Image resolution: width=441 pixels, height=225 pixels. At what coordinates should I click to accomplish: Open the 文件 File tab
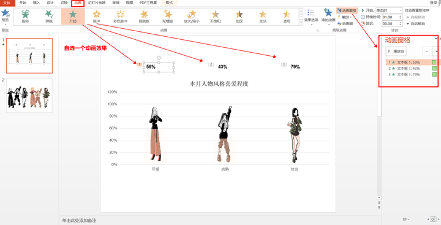7,3
